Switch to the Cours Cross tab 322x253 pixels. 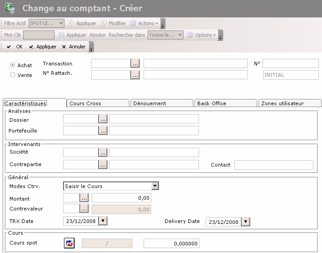point(97,103)
